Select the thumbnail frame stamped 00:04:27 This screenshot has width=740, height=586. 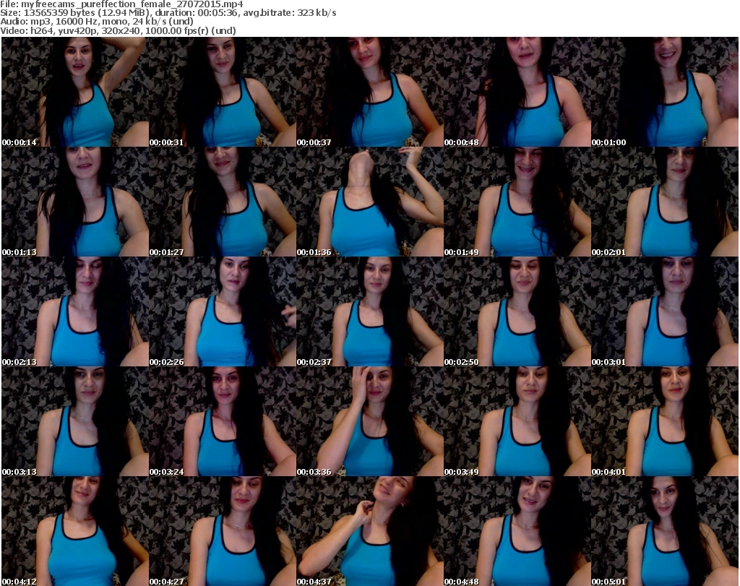tap(223, 531)
